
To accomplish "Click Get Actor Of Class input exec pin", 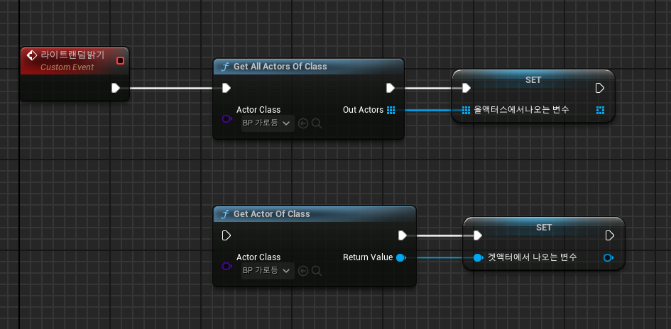I will [227, 235].
